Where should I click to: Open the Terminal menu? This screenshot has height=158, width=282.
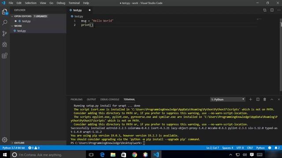pyautogui.click(x=74, y=3)
